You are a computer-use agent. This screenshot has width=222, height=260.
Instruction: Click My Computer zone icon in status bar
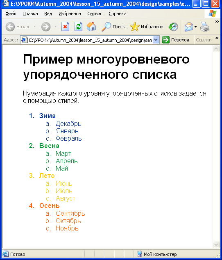tap(140, 254)
